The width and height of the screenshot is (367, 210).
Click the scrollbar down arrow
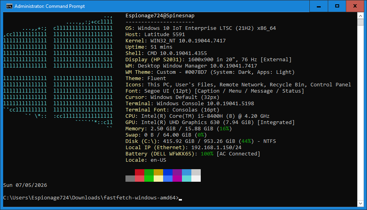click(360, 203)
